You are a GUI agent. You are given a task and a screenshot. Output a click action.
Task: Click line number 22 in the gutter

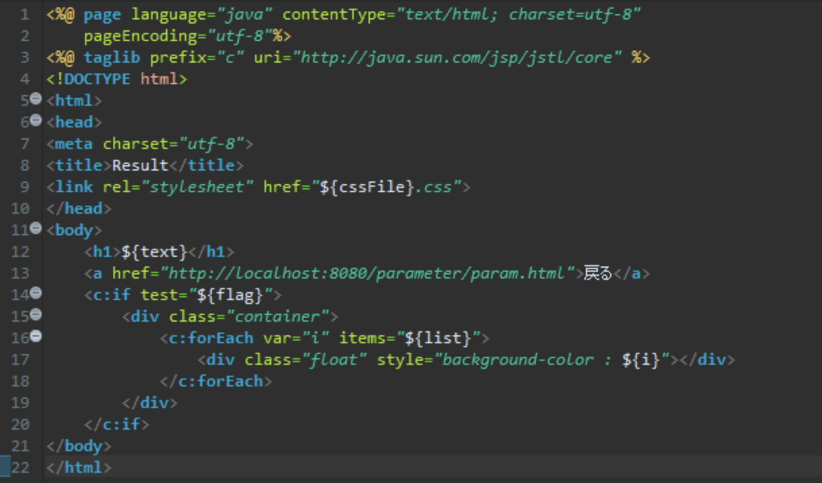pyautogui.click(x=21, y=467)
